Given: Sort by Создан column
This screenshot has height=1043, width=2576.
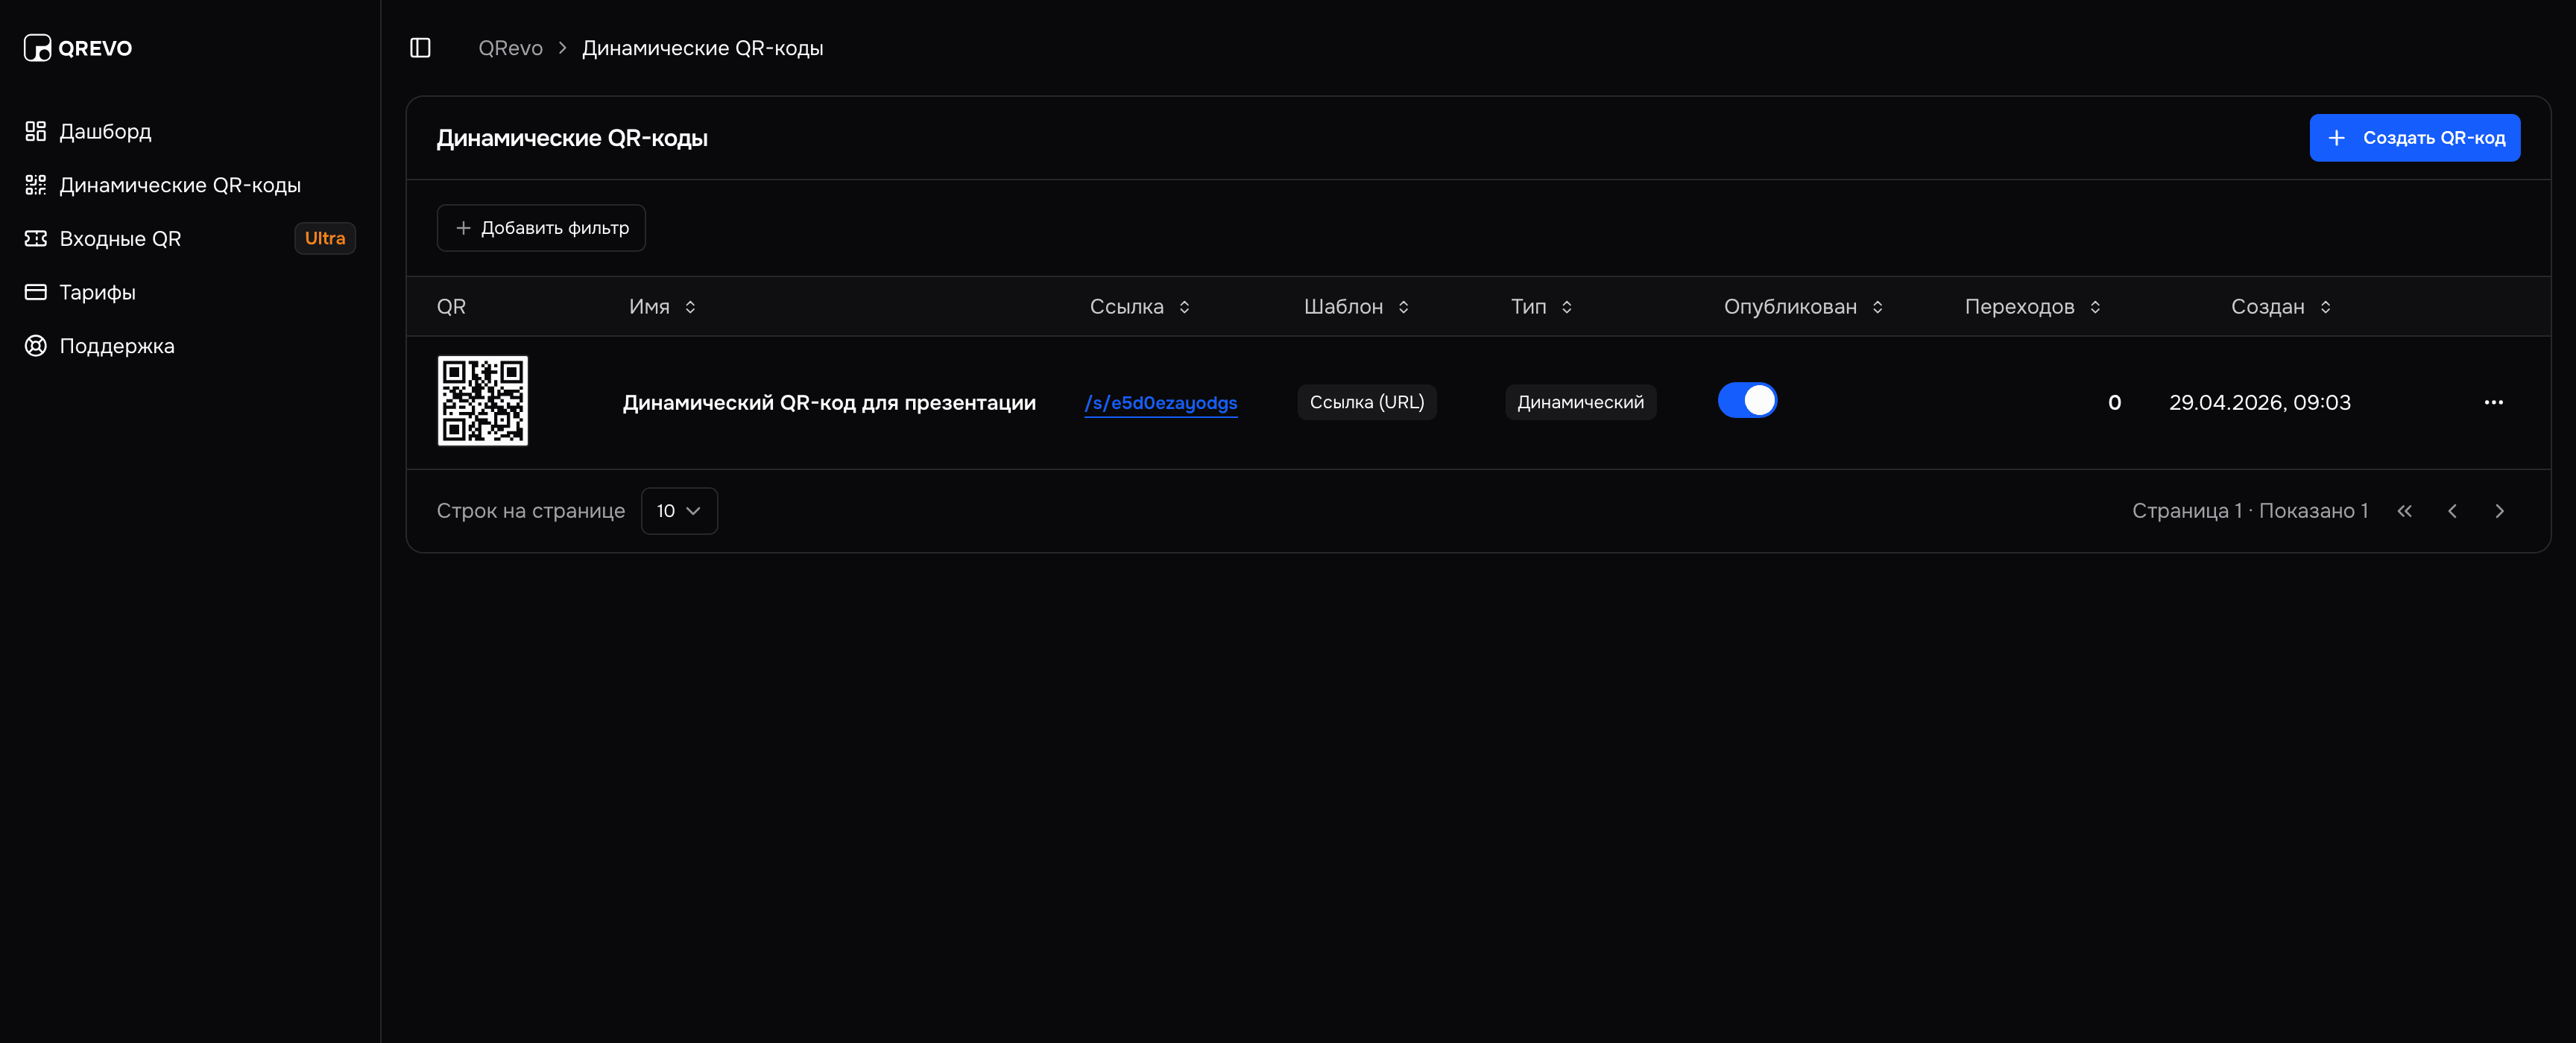Looking at the screenshot, I should [x=2281, y=307].
